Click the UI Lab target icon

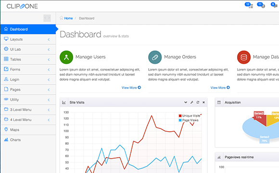[6, 49]
